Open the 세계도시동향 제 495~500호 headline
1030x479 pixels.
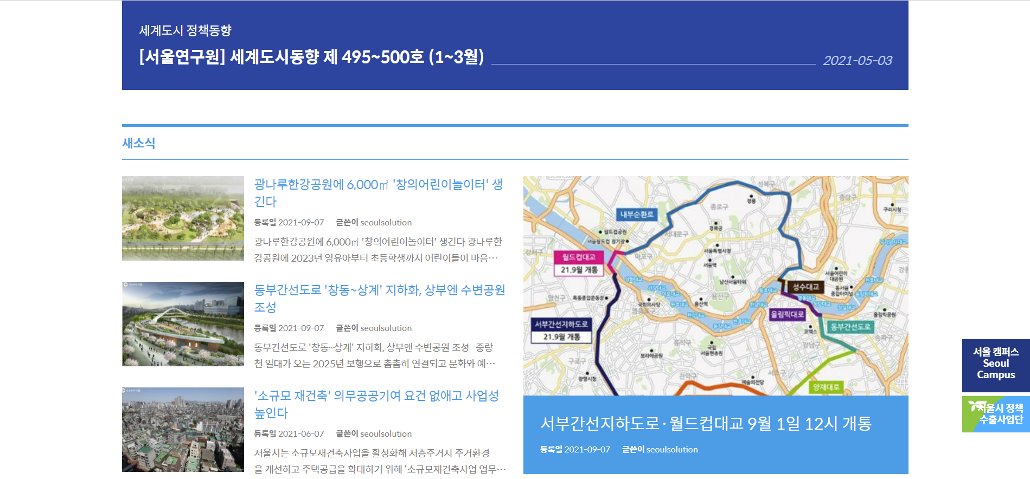(311, 57)
